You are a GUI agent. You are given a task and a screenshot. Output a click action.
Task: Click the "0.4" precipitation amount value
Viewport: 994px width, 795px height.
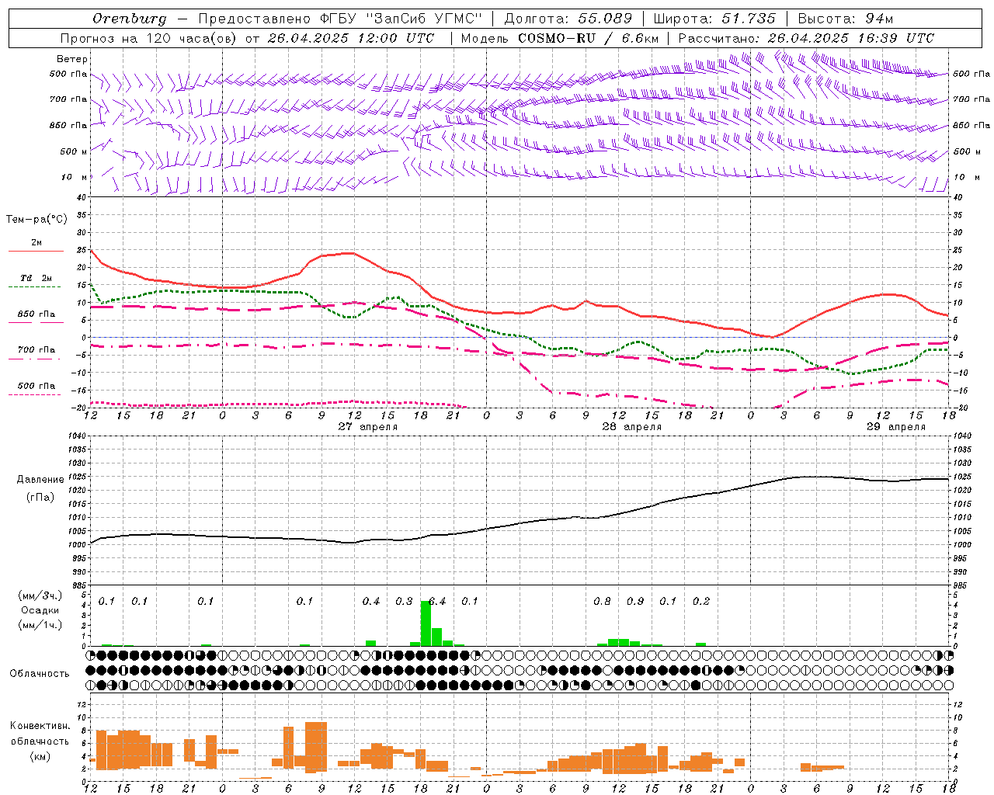pos(371,601)
